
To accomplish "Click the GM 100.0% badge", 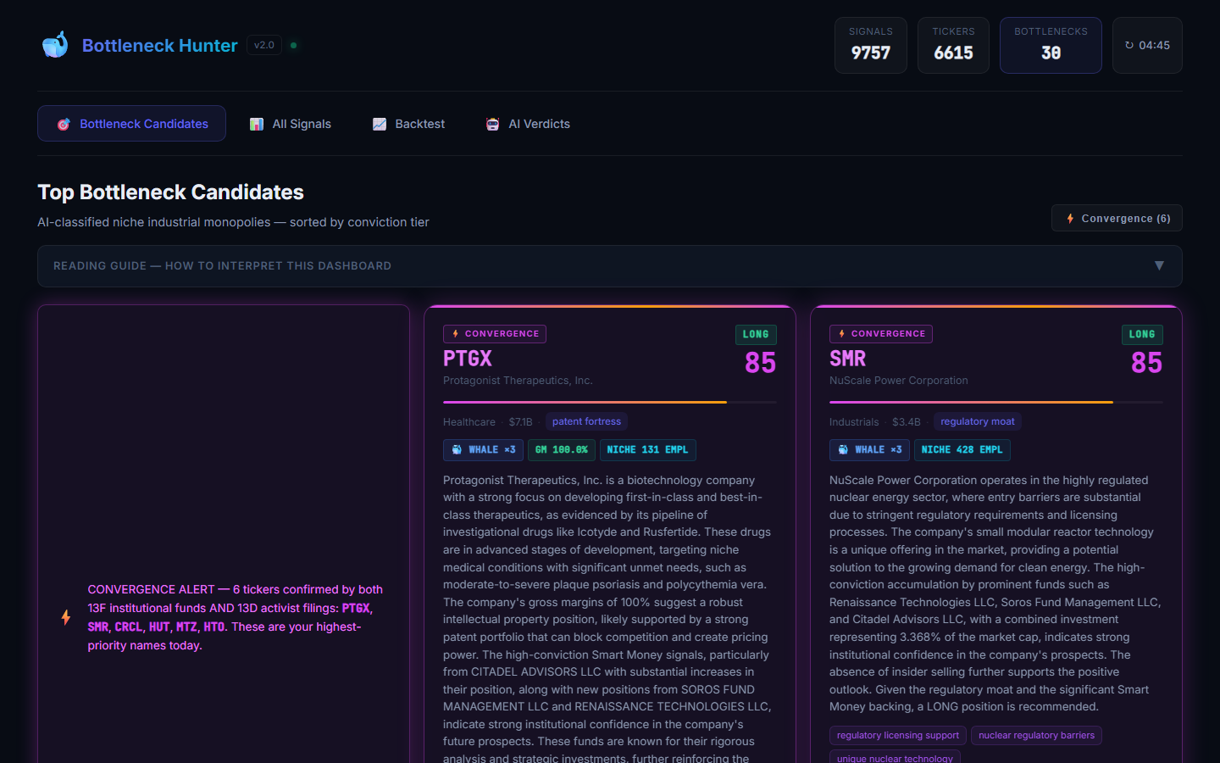I will [562, 450].
